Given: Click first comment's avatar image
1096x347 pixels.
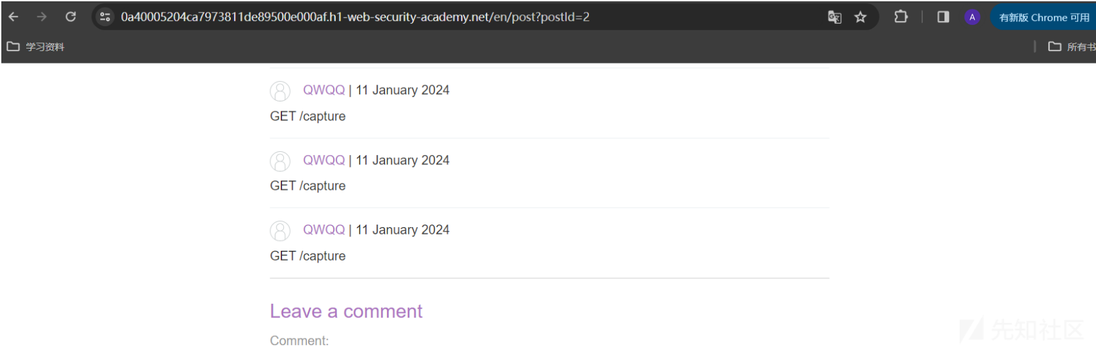Looking at the screenshot, I should 280,91.
